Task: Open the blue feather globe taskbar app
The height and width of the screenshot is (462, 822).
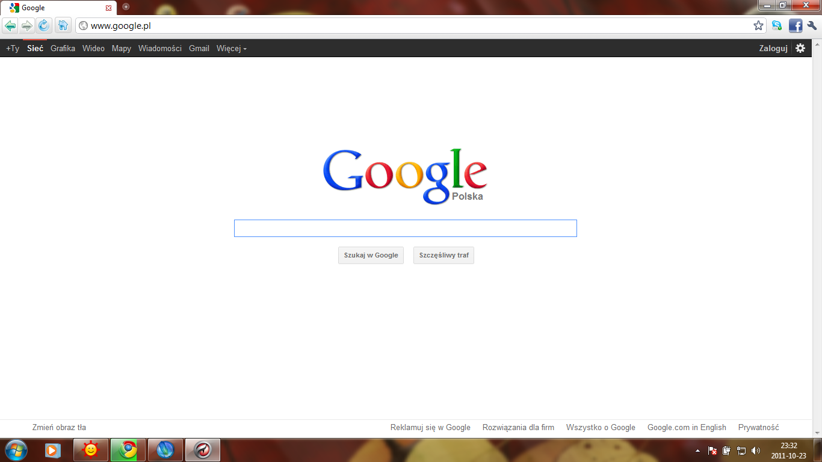Action: coord(165,450)
